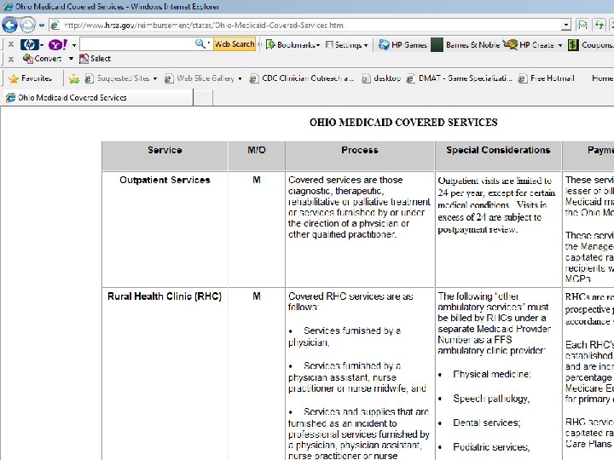The width and height of the screenshot is (614, 460).
Task: Click the Web Search button
Action: click(x=235, y=44)
